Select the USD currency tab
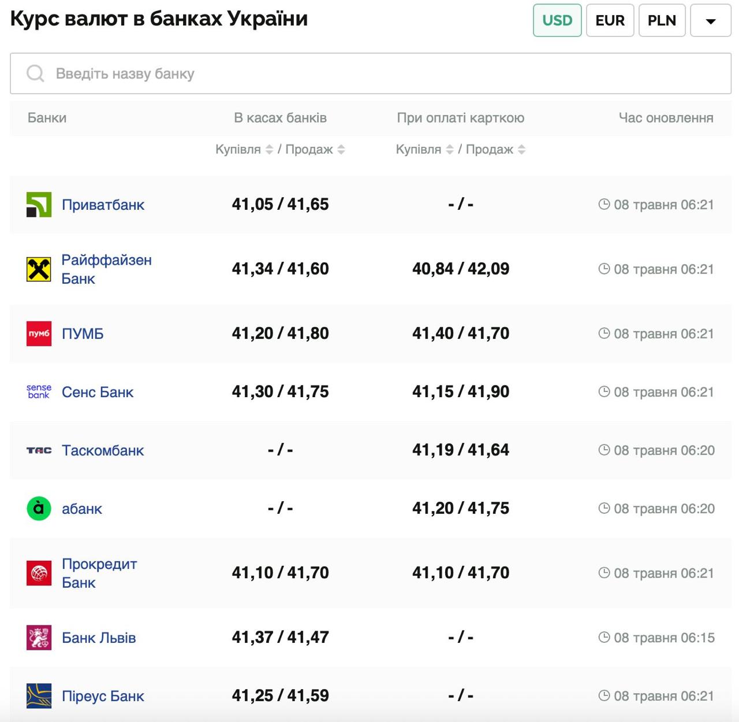The height and width of the screenshot is (722, 739). (557, 20)
